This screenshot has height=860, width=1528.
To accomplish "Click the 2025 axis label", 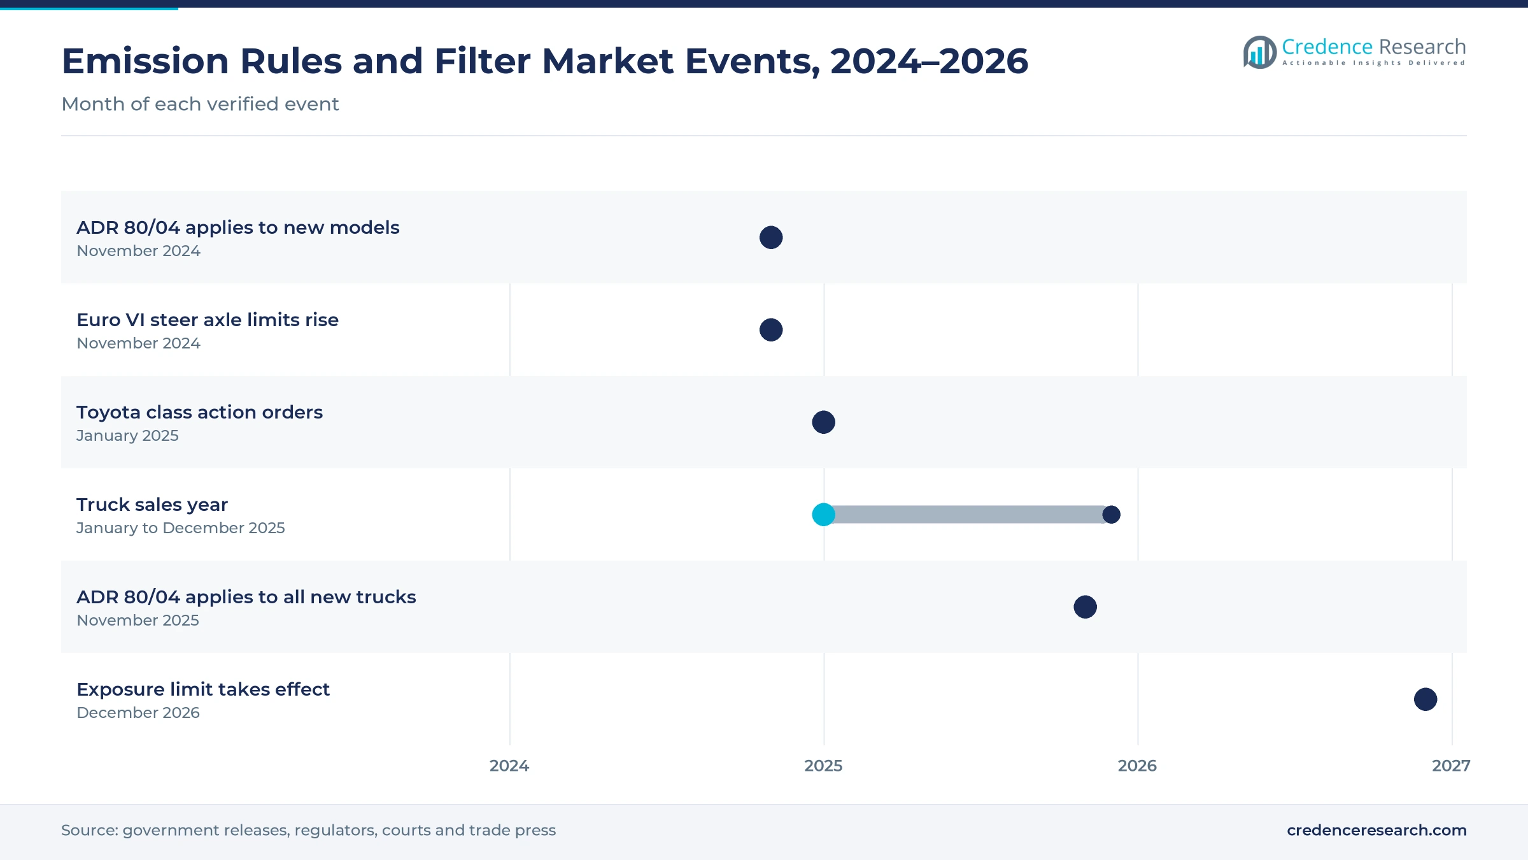I will [823, 766].
